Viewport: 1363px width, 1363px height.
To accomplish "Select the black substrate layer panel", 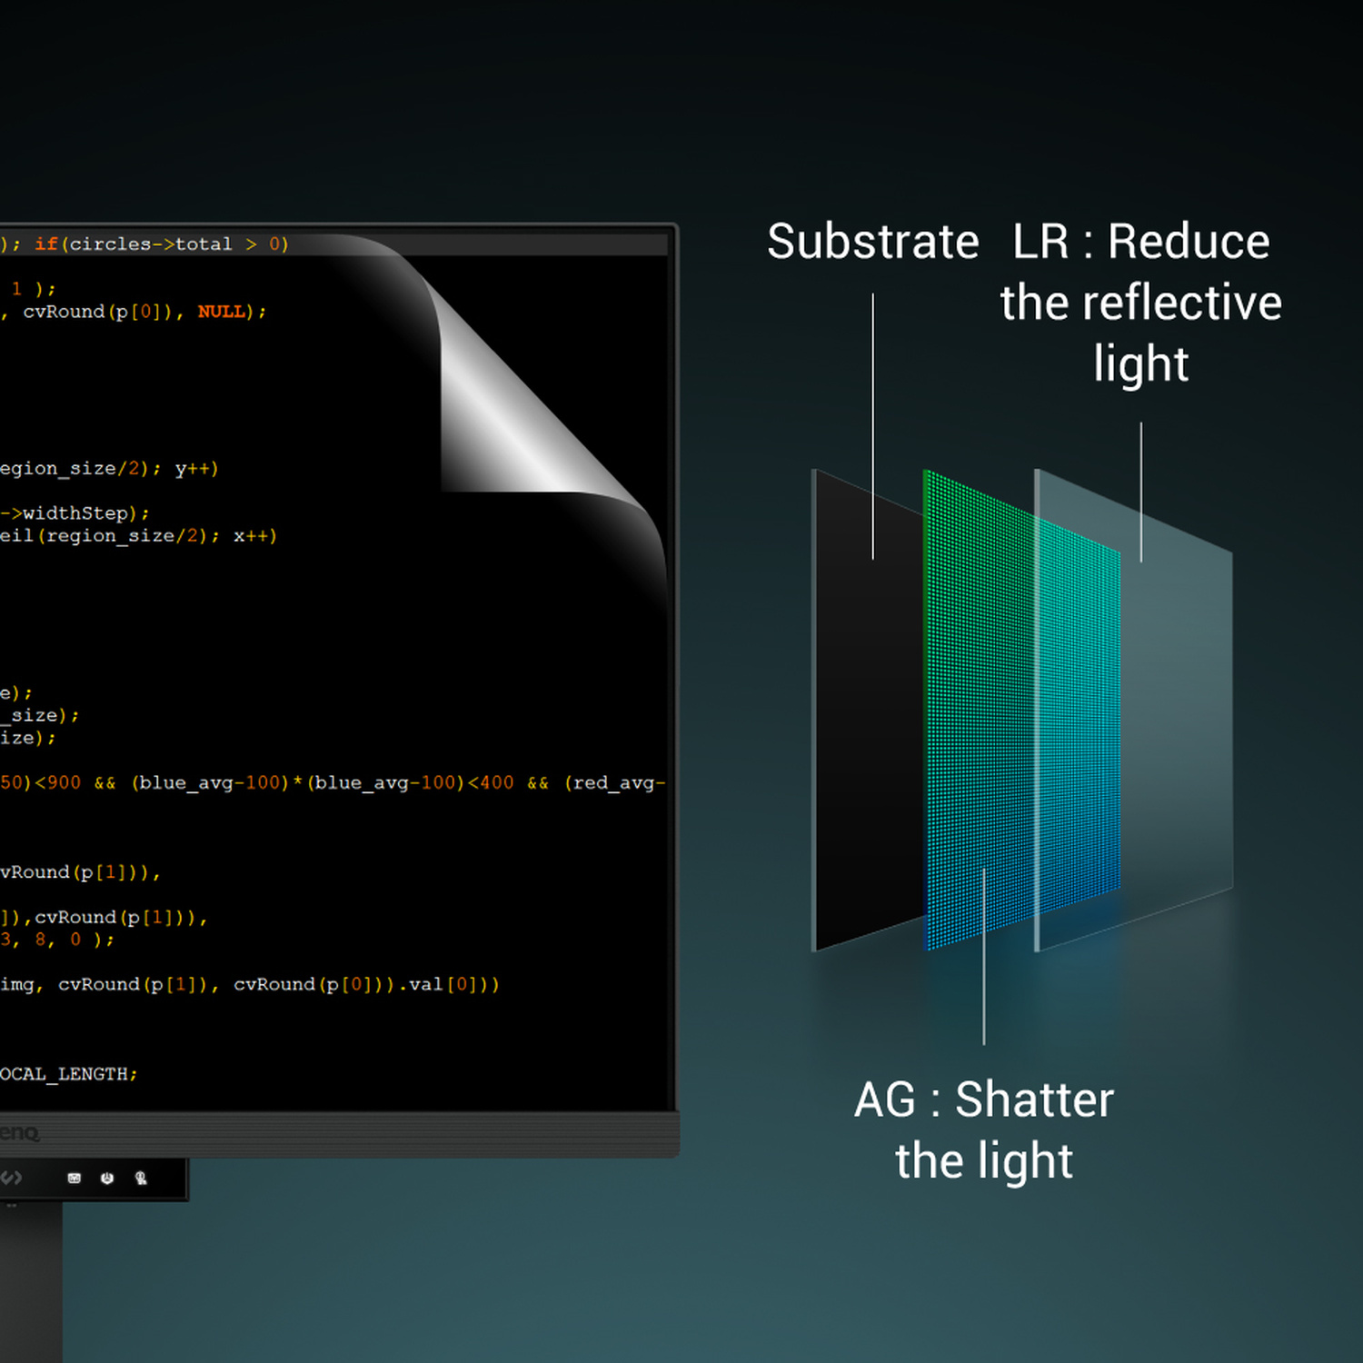I will pyautogui.click(x=868, y=709).
